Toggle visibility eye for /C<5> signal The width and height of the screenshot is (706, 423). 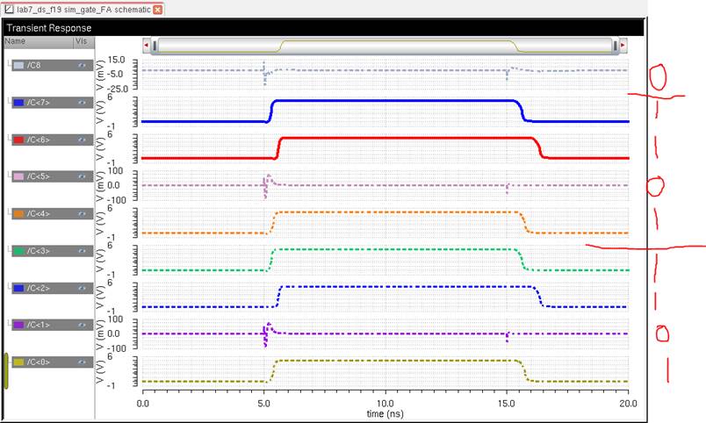(82, 176)
